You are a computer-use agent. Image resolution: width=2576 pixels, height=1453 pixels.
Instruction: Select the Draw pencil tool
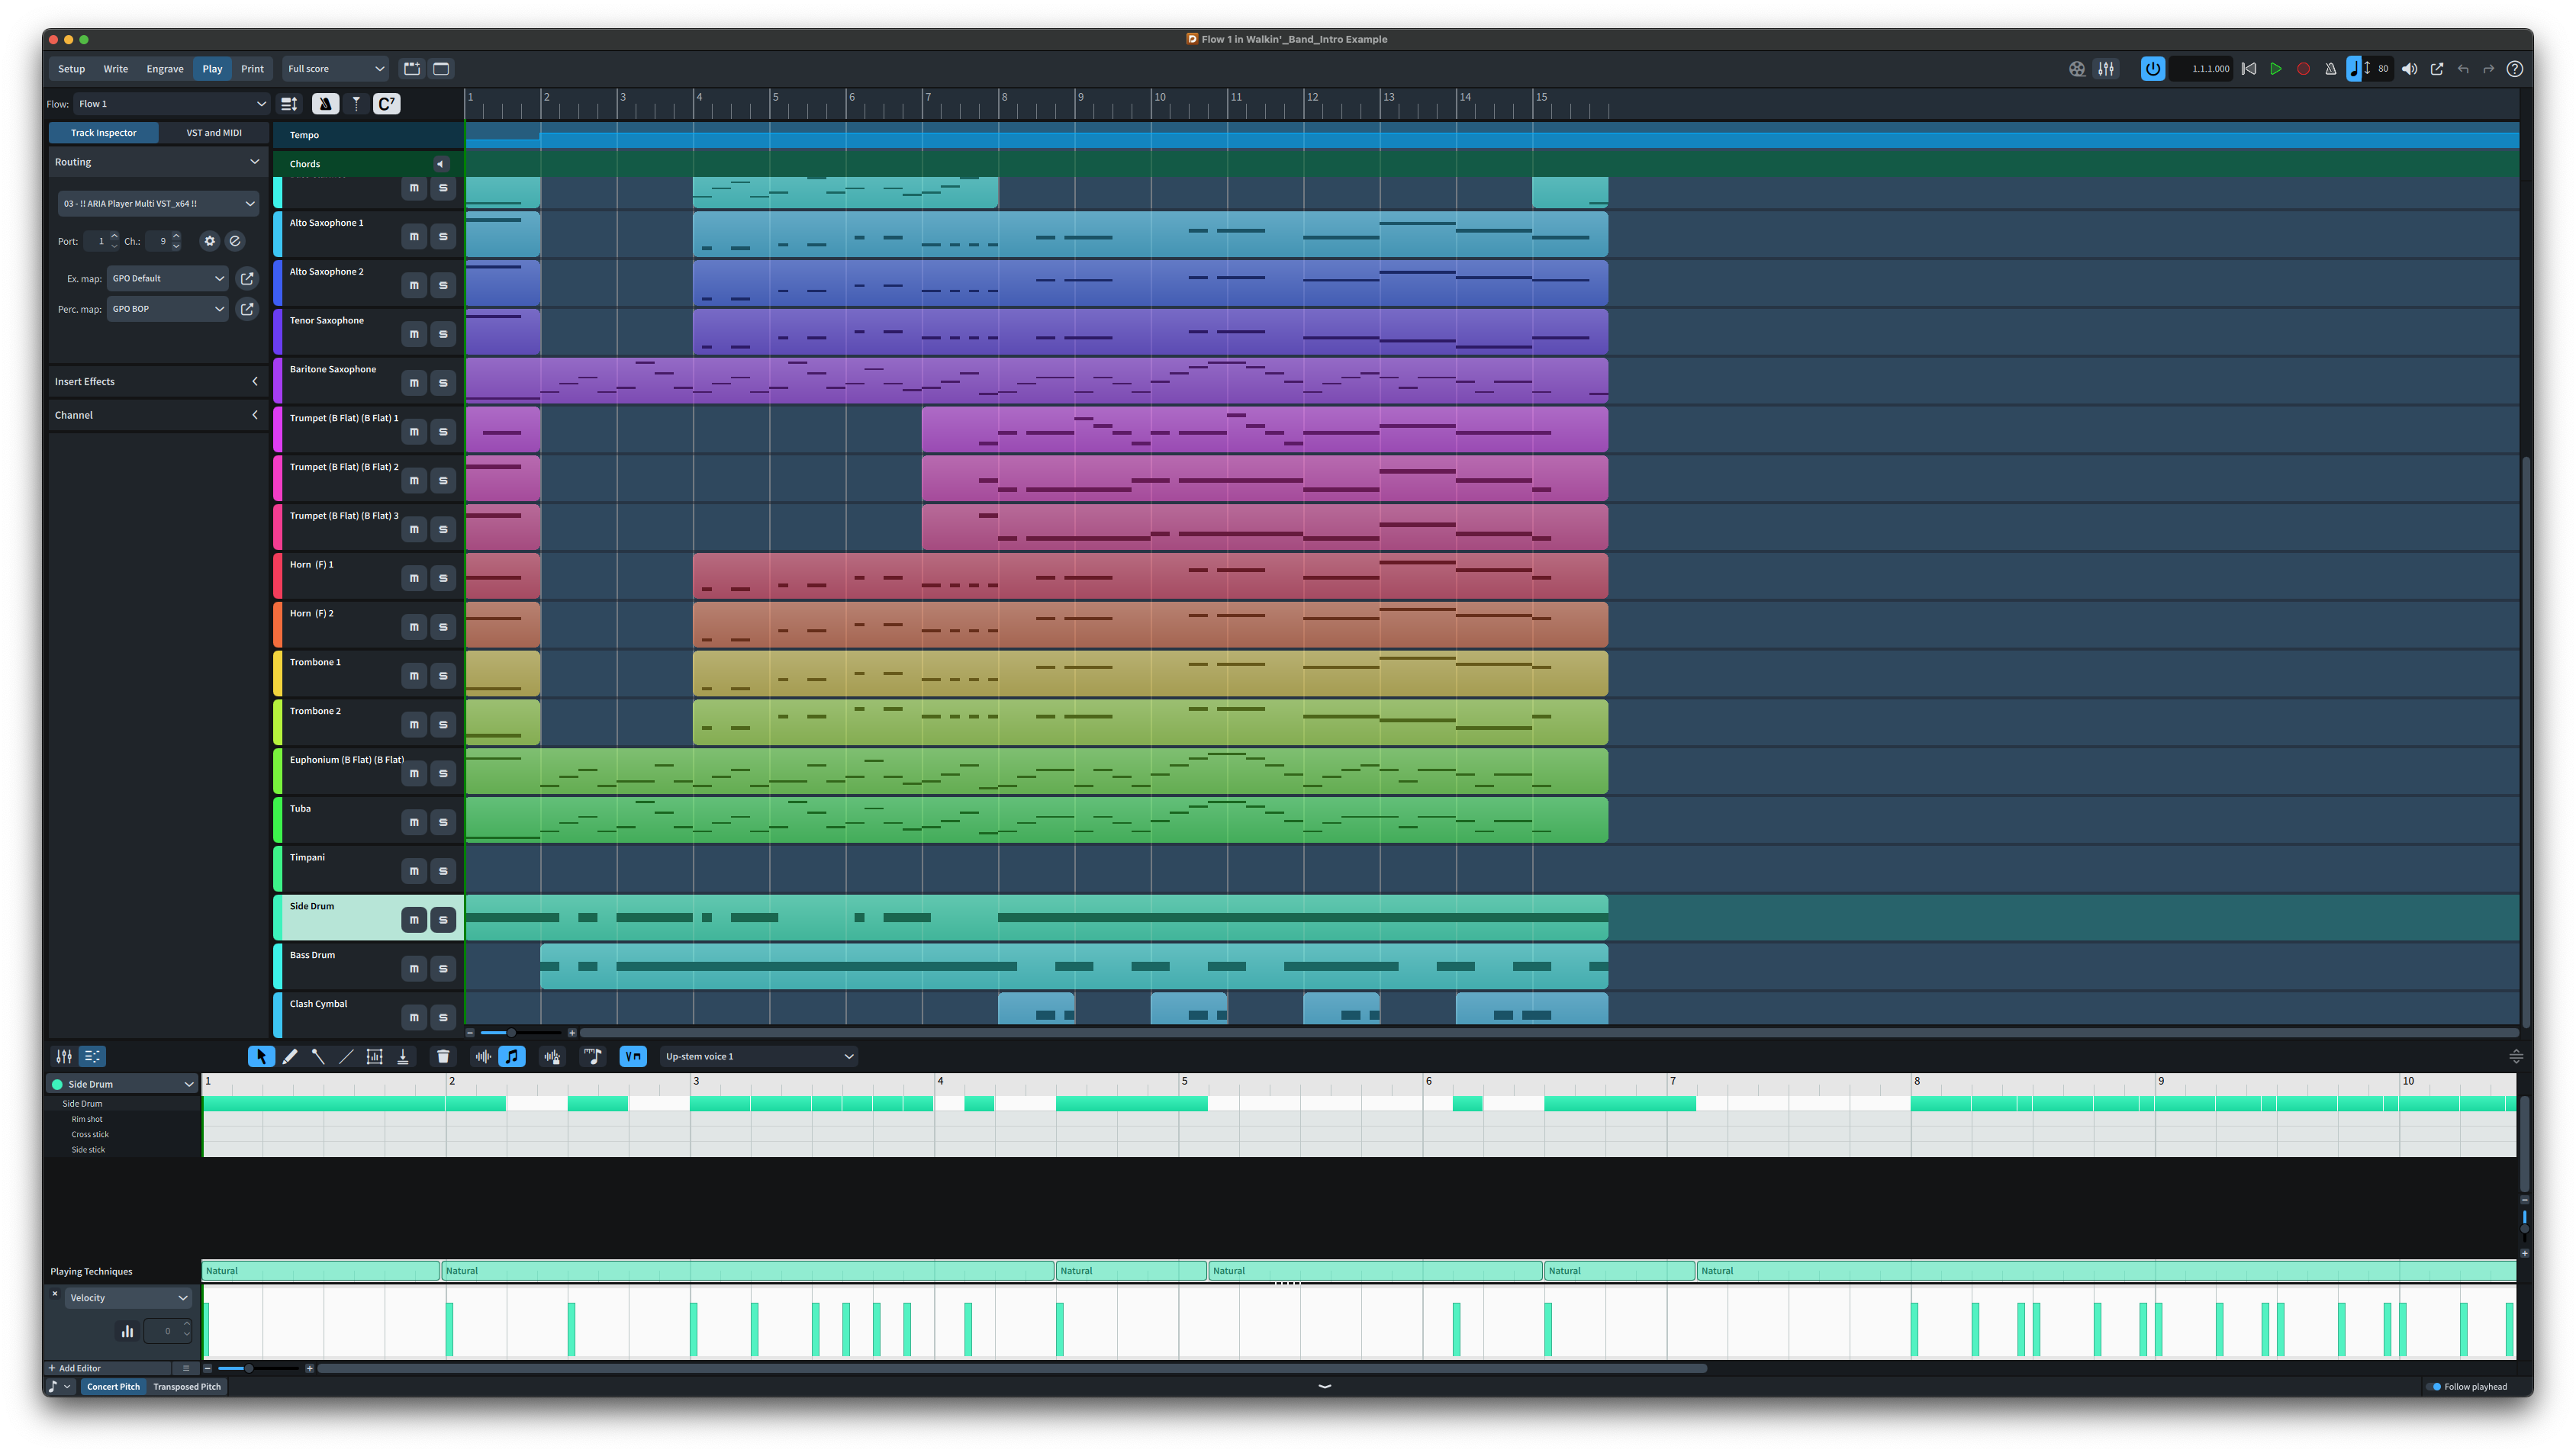coord(290,1056)
